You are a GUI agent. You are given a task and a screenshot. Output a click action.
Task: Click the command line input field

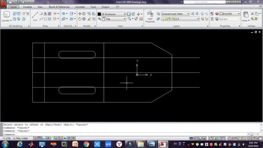[125, 134]
